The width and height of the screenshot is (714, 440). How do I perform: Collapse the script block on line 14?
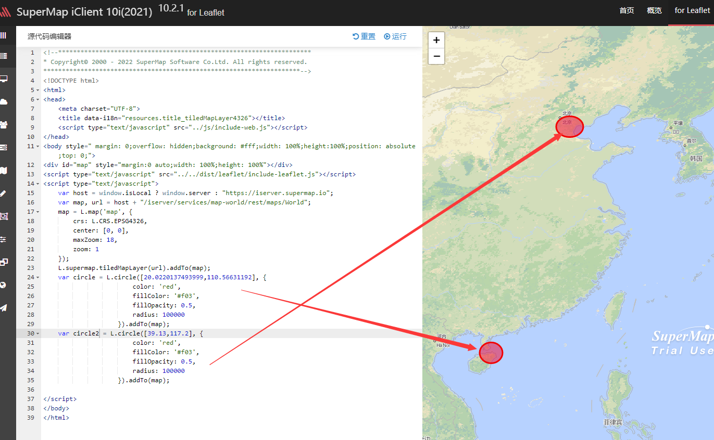39,184
